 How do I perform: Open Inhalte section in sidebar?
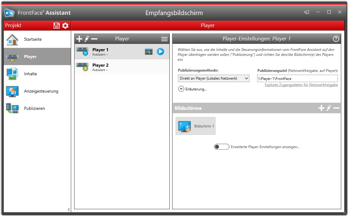pos(37,74)
